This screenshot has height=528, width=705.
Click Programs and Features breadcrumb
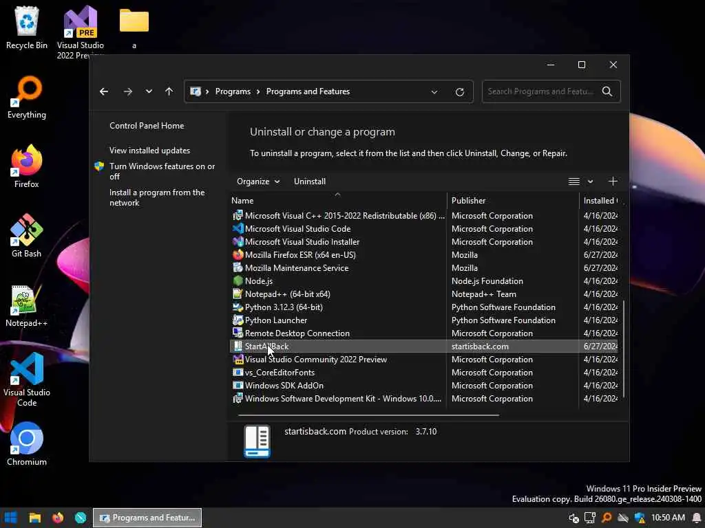pos(308,91)
